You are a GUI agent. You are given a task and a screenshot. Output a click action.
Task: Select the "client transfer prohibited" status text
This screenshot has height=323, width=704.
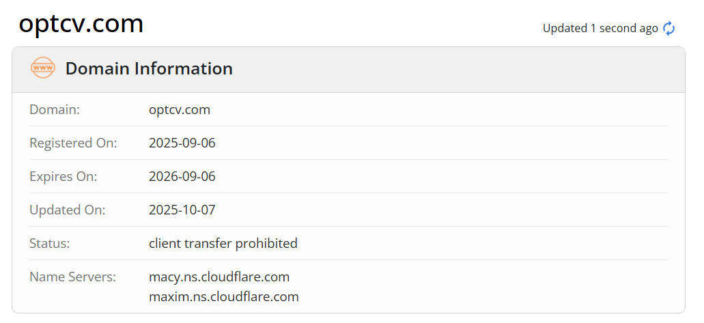(x=223, y=243)
